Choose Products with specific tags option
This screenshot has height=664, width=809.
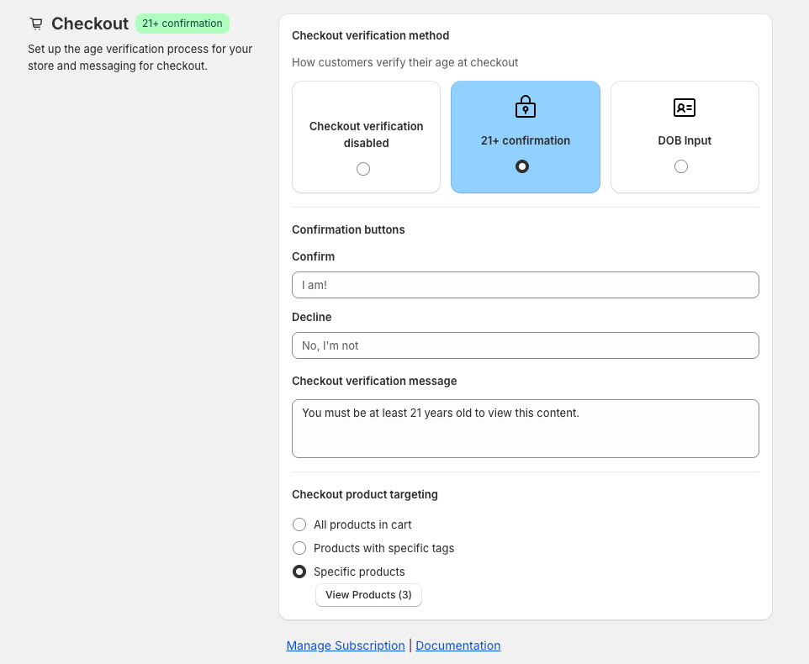pyautogui.click(x=299, y=548)
